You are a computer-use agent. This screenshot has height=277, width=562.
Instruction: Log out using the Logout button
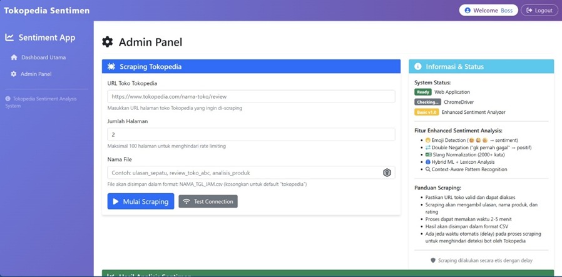(539, 11)
